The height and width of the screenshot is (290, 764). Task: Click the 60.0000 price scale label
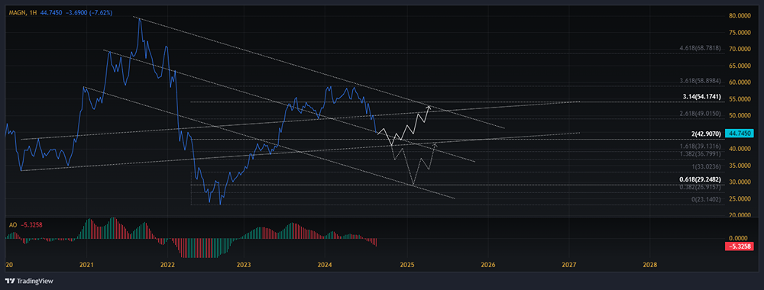(x=740, y=82)
